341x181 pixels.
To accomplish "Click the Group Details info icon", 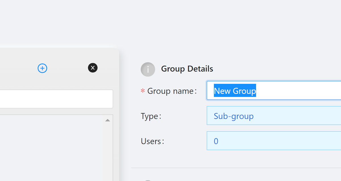I will pos(148,70).
